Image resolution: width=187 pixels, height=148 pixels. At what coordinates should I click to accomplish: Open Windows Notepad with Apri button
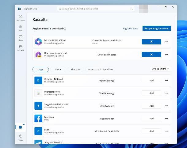coord(151,80)
